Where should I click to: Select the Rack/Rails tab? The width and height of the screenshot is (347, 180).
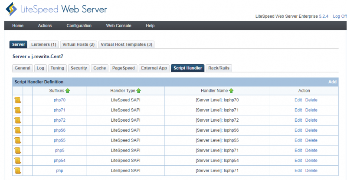pyautogui.click(x=219, y=68)
